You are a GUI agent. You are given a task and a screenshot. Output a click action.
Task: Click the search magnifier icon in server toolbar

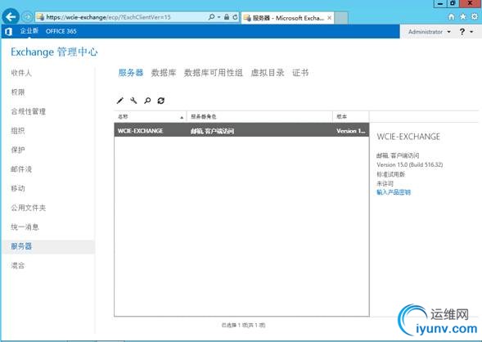(147, 101)
